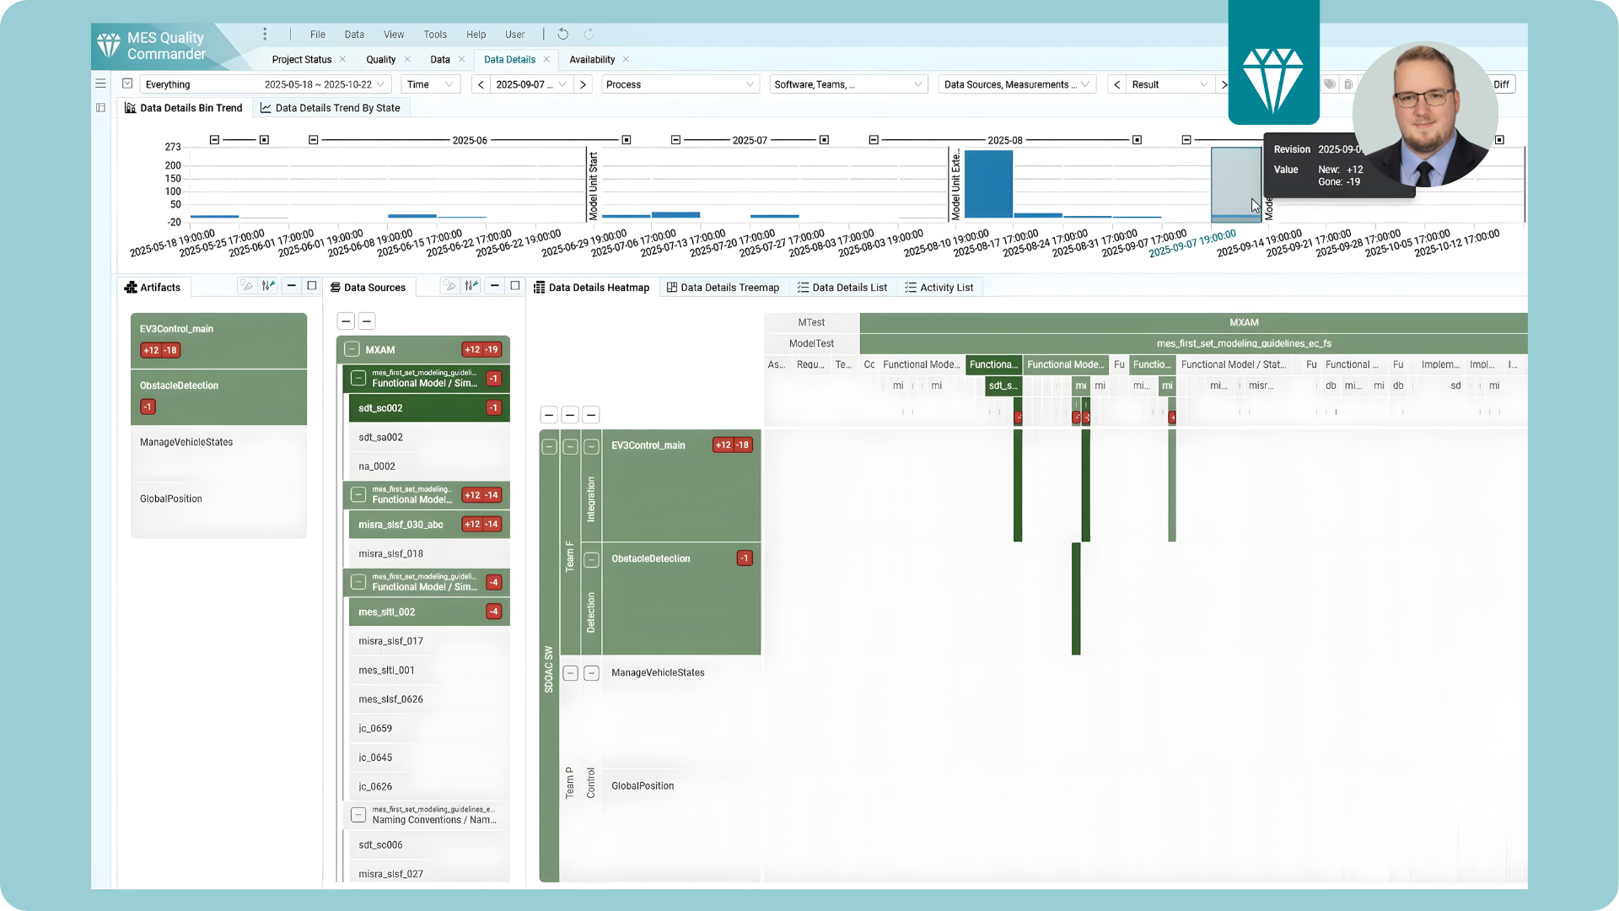The image size is (1619, 911).
Task: Close the Quality tab
Action: tap(407, 59)
